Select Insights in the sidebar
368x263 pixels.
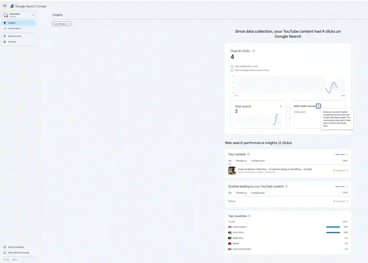pyautogui.click(x=18, y=23)
